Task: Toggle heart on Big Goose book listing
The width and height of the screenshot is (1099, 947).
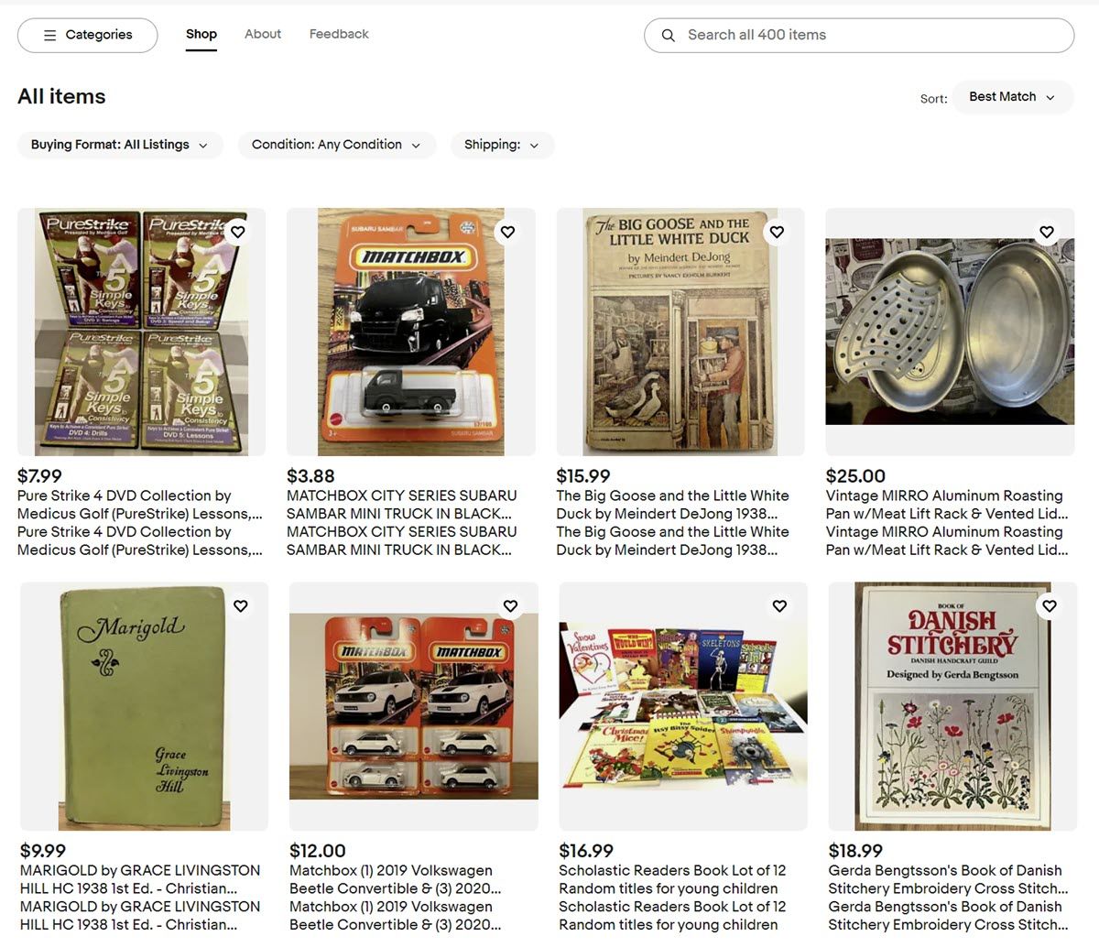Action: click(x=777, y=232)
